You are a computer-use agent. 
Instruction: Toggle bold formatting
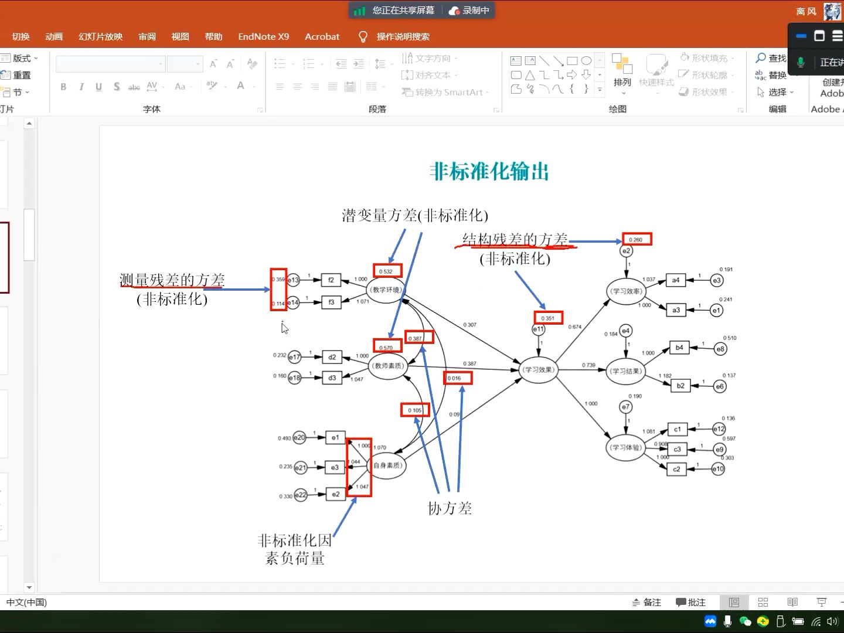coord(63,87)
